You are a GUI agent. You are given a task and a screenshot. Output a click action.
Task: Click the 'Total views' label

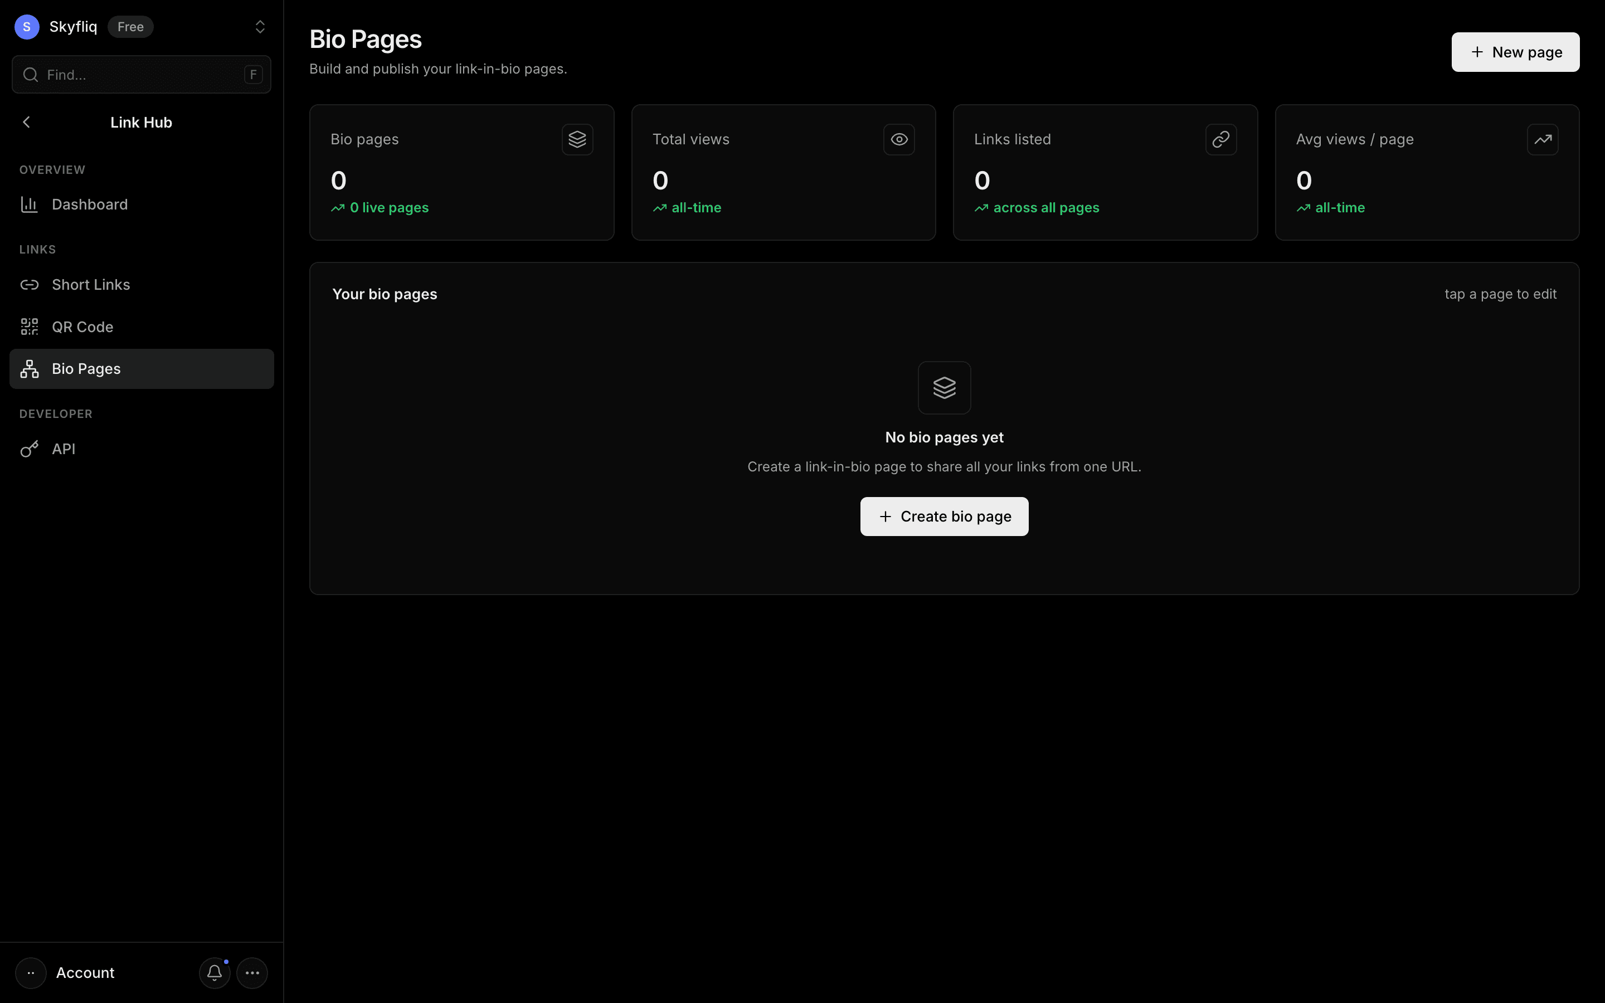tap(690, 139)
